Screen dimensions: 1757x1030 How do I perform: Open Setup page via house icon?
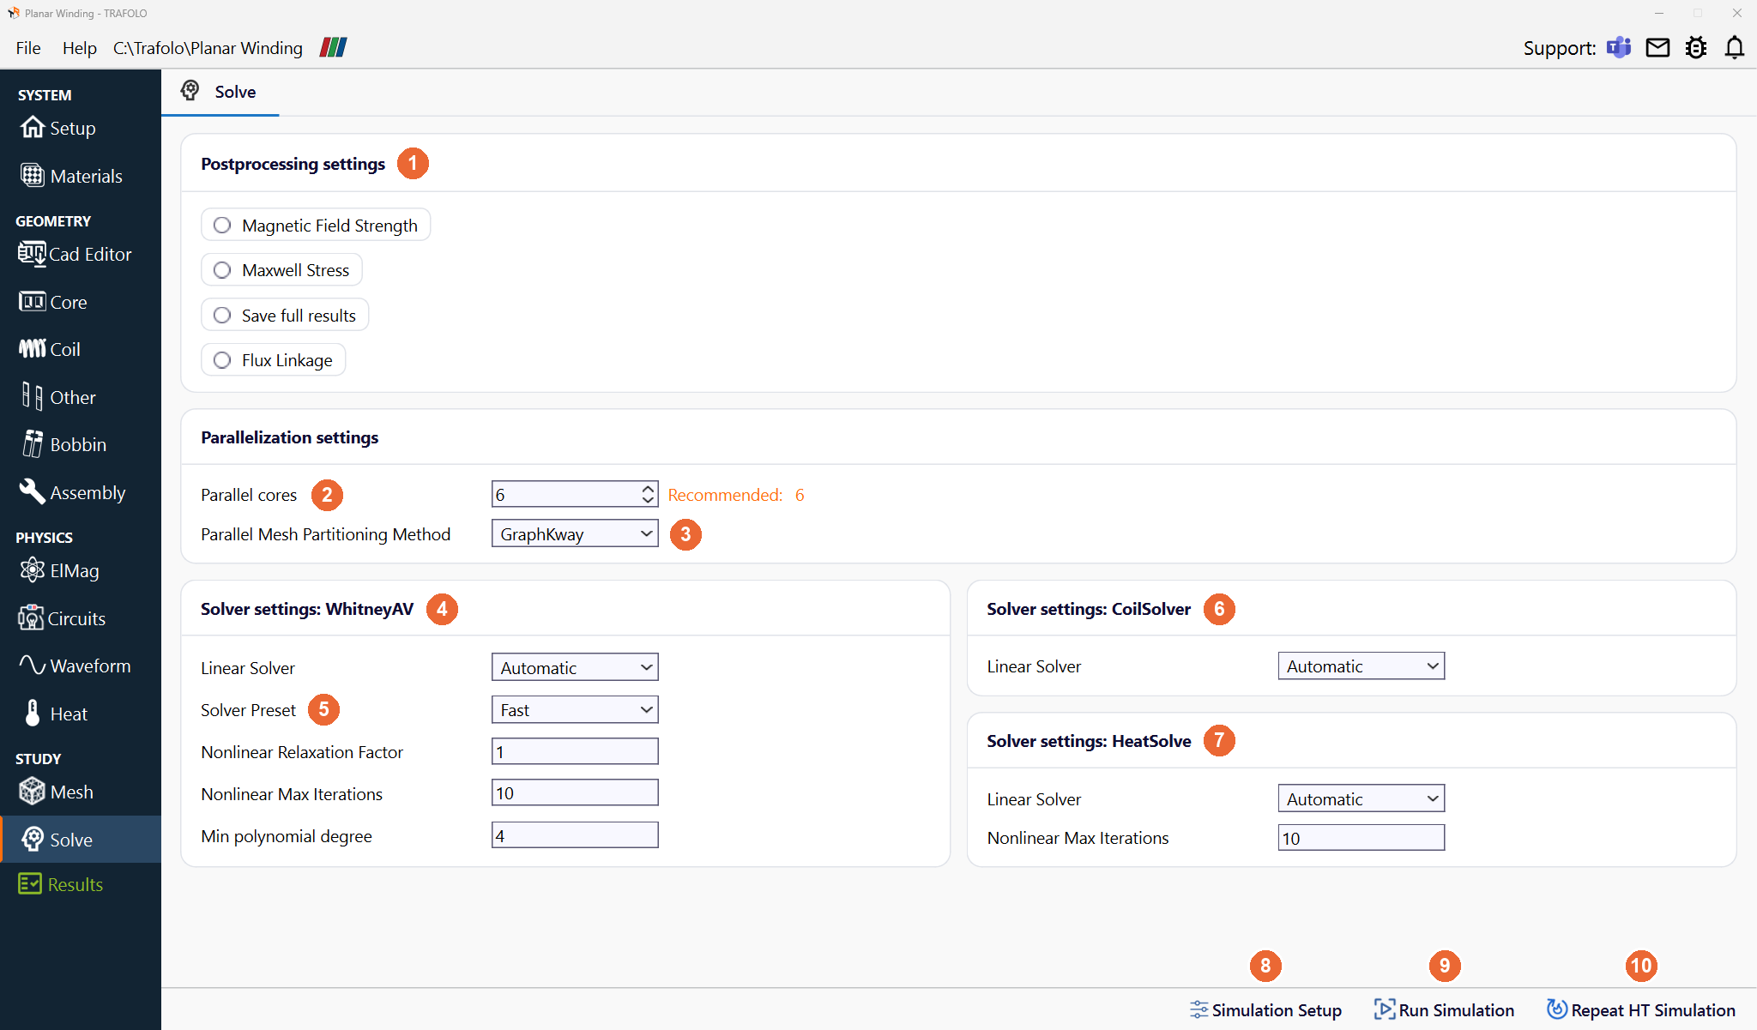coord(33,127)
